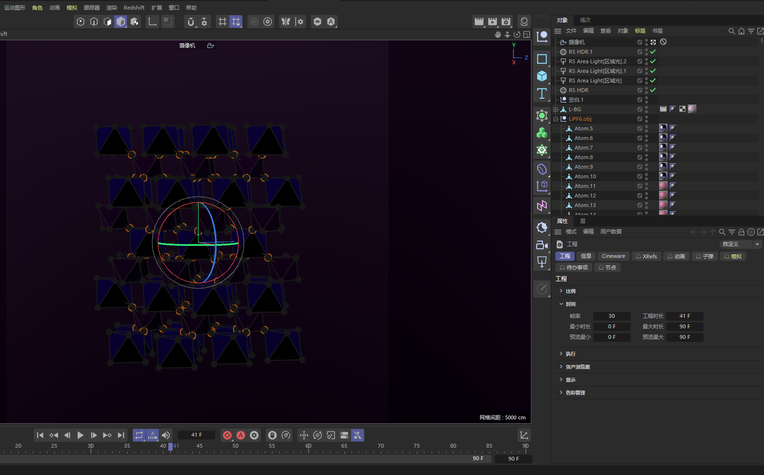The image size is (764, 475).
Task: Toggle loop playback mode button
Action: pos(139,435)
